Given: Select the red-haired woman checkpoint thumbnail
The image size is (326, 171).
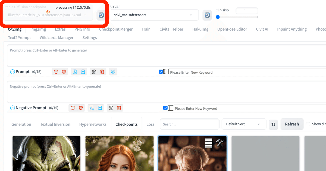Looking at the screenshot, I should (119, 153).
